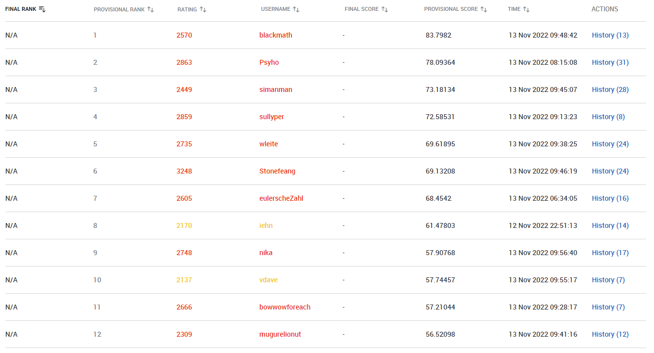The width and height of the screenshot is (654, 353).
Task: Sort by Final Rank using its sort icon
Action: coord(42,9)
